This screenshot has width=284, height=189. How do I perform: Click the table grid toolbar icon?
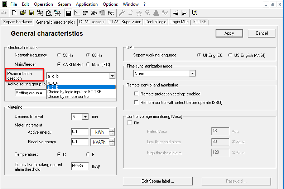(102, 13)
